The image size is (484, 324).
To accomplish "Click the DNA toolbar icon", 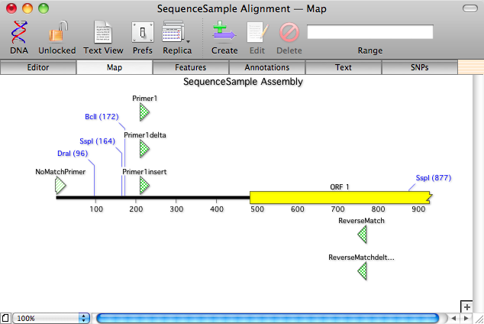I will point(19,33).
